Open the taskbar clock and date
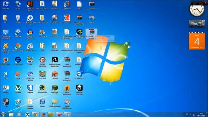 (201, 115)
